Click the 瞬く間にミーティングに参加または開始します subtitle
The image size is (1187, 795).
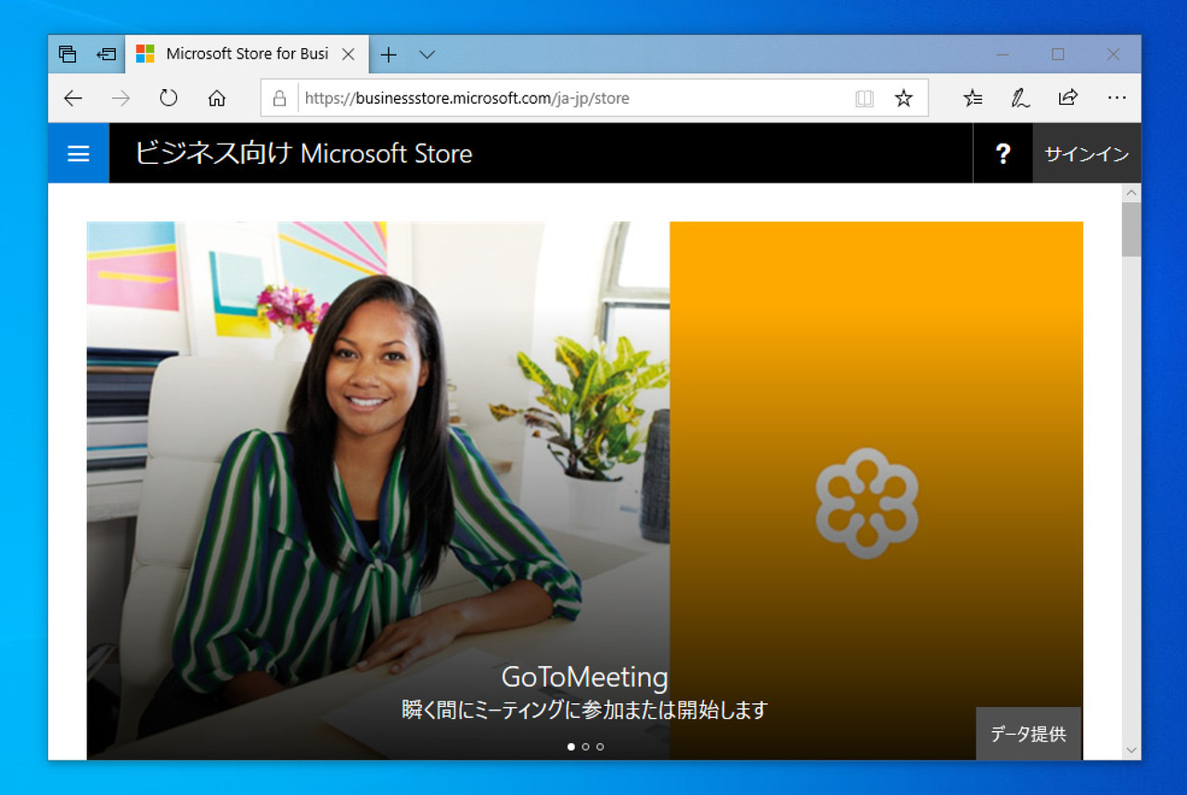tap(585, 711)
